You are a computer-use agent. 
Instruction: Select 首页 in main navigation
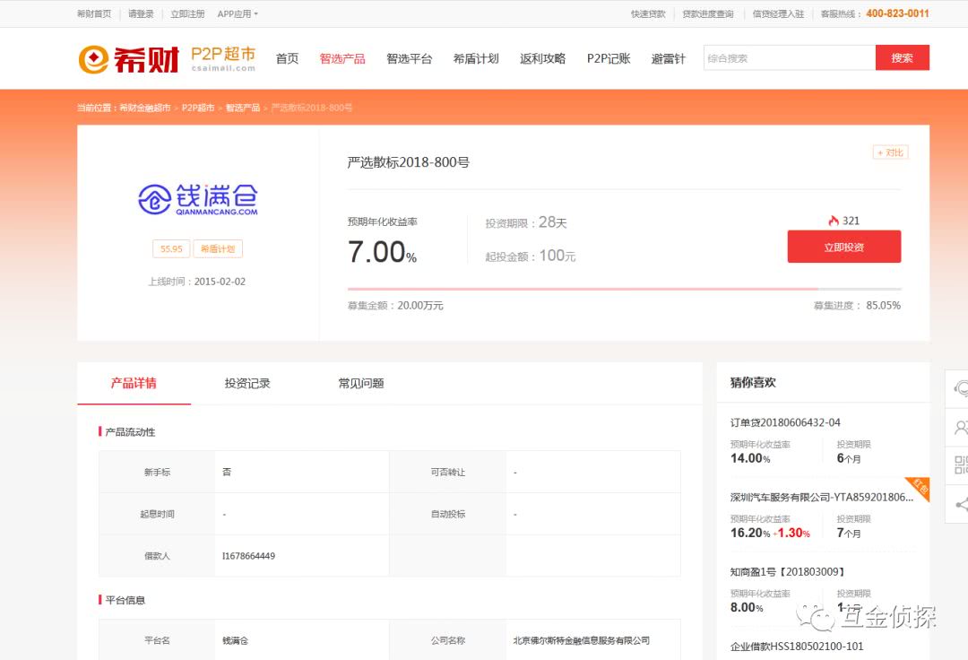pos(287,58)
